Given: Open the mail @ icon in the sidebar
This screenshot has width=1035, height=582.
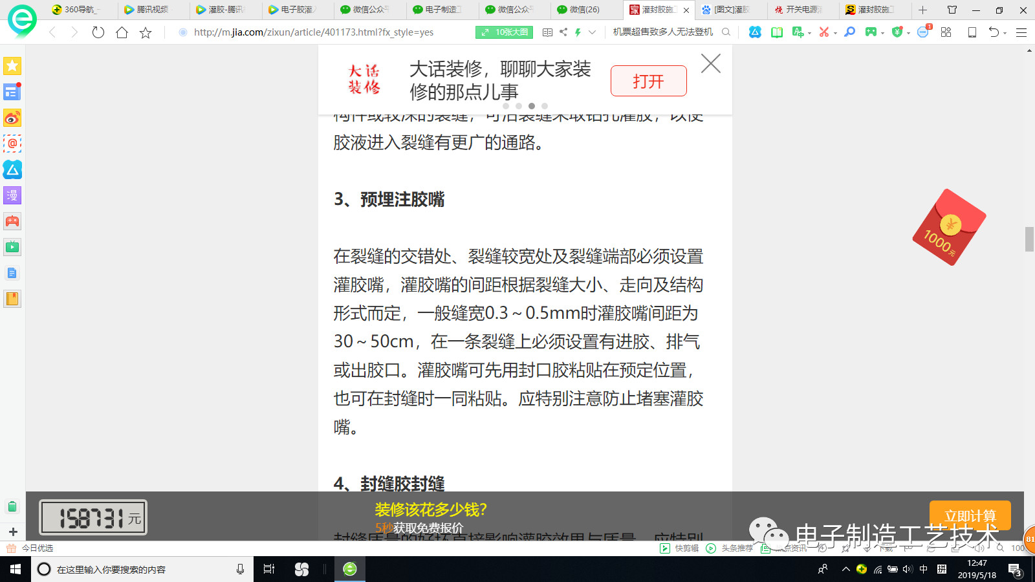Looking at the screenshot, I should [x=12, y=144].
